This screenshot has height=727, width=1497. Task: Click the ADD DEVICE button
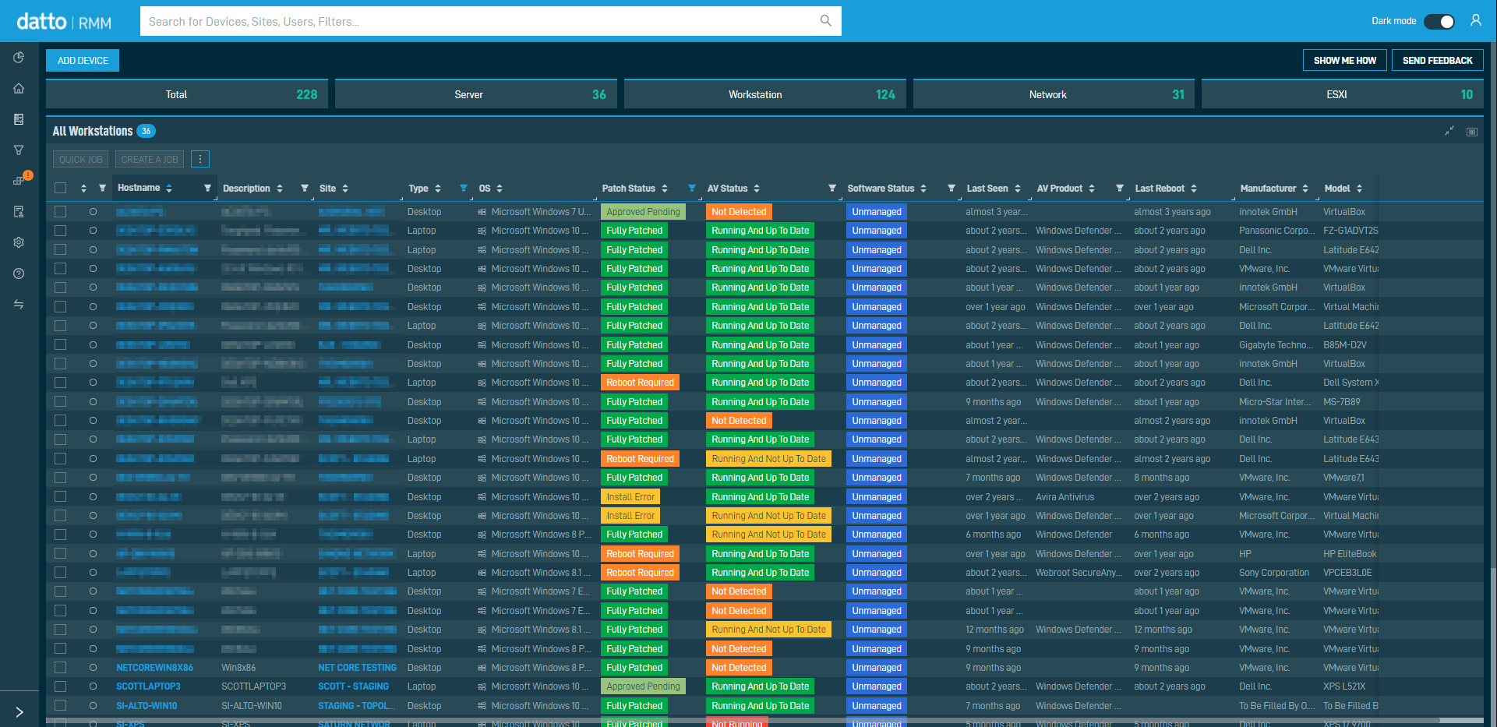(x=83, y=61)
